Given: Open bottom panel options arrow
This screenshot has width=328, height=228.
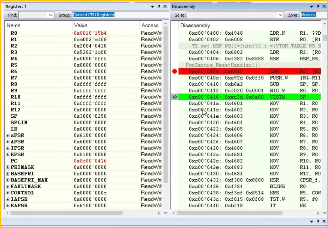Looking at the screenshot, I should tap(312, 221).
